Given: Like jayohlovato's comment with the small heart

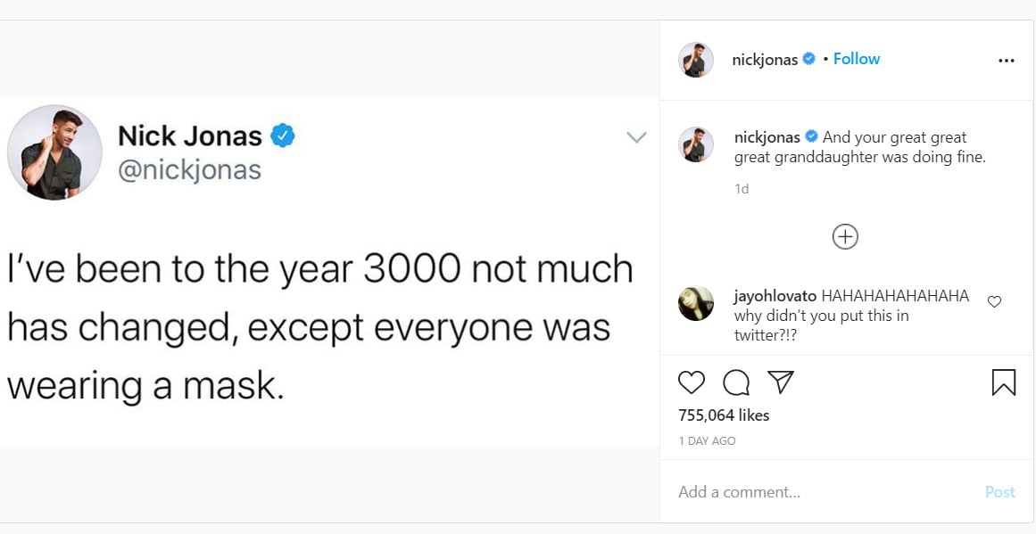Looking at the screenshot, I should coord(995,301).
